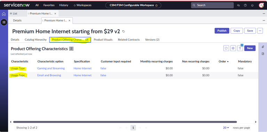
Task: Click the Save button
Action: point(250,31)
